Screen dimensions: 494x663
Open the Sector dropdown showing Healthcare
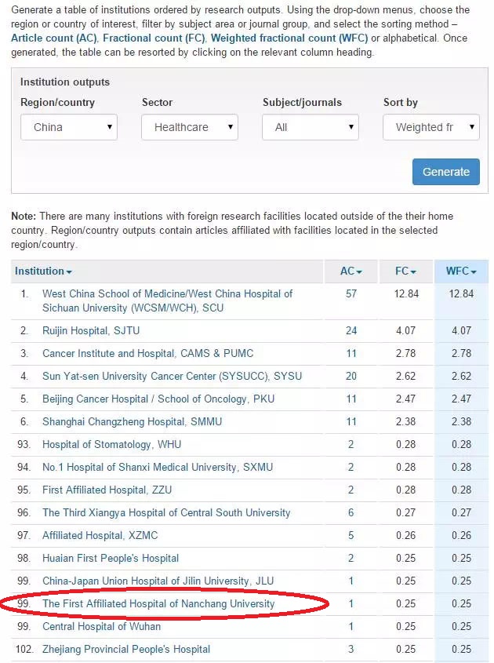(190, 127)
